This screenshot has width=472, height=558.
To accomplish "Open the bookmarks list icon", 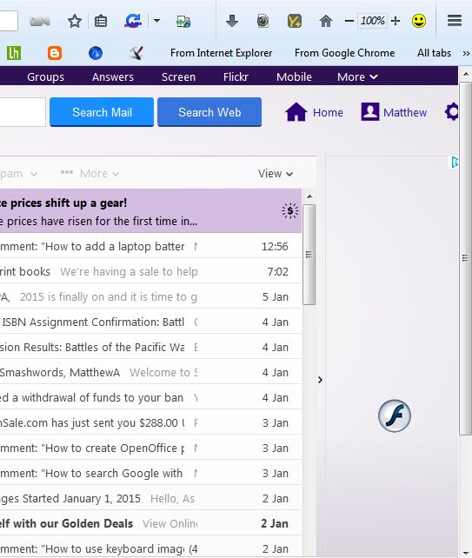I will [x=101, y=22].
